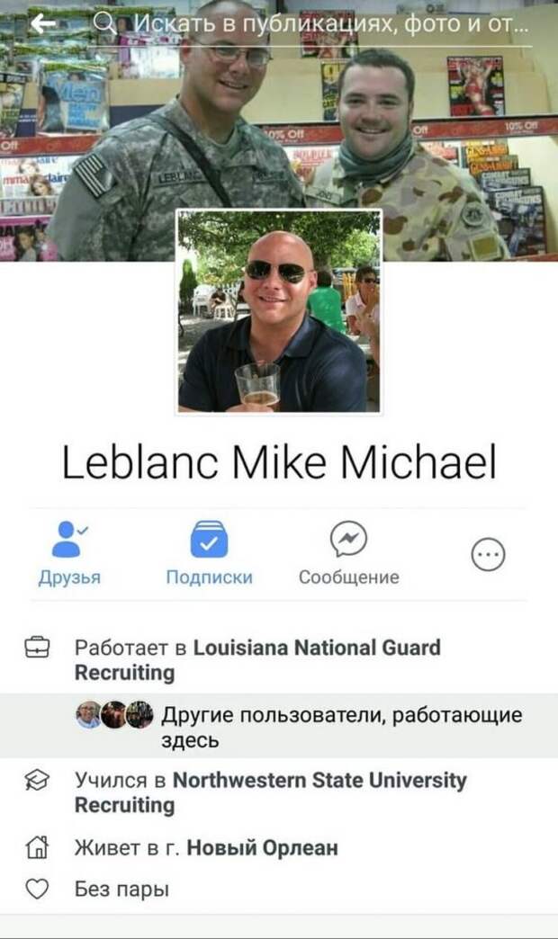Click the house location icon
558x939 pixels.
coord(37,847)
